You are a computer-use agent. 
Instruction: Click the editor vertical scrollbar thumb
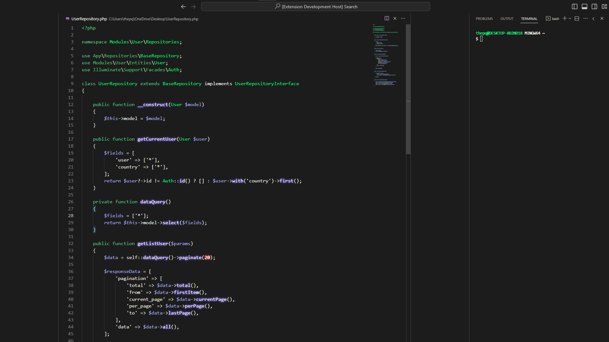point(408,89)
